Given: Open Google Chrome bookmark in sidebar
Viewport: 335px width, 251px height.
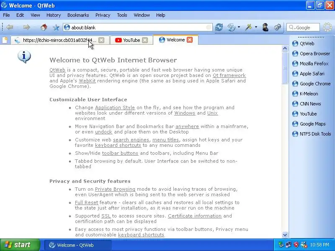Looking at the screenshot, I should [x=312, y=84].
